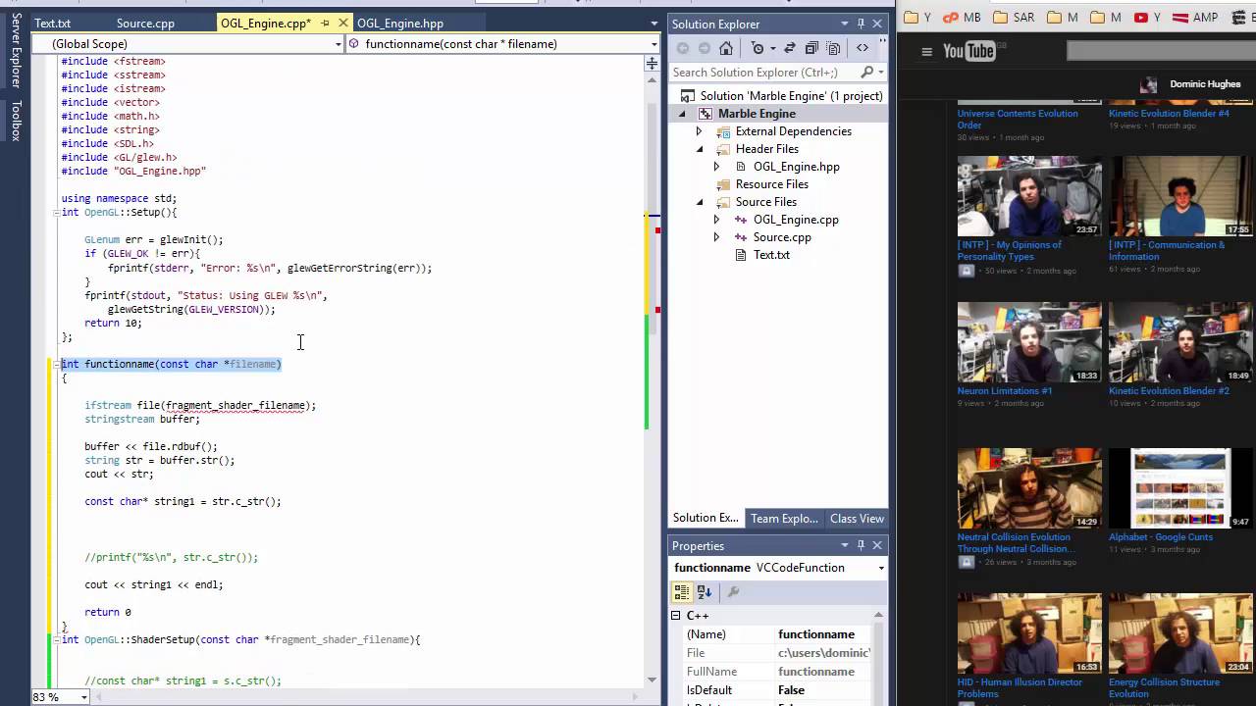Open Properties window position dropdown
The width and height of the screenshot is (1256, 706).
tap(844, 545)
